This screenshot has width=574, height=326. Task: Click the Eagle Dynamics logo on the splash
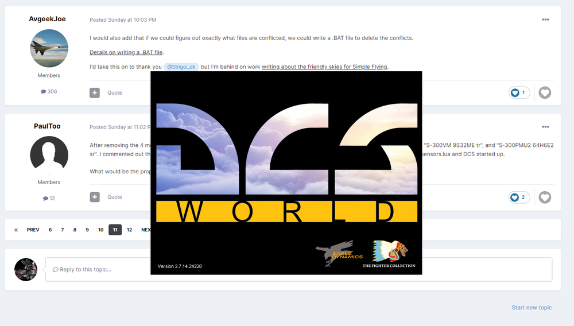(x=339, y=253)
